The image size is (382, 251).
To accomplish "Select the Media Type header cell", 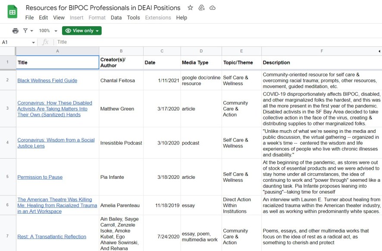I will [x=201, y=62].
